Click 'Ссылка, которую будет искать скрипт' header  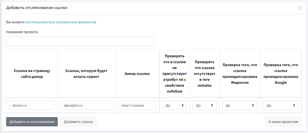(86, 74)
